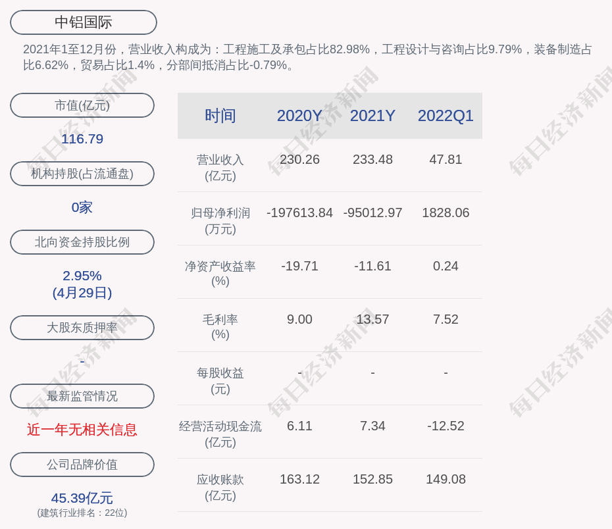The width and height of the screenshot is (612, 529).
Task: Click the (4月29日) date text
Action: tap(82, 293)
